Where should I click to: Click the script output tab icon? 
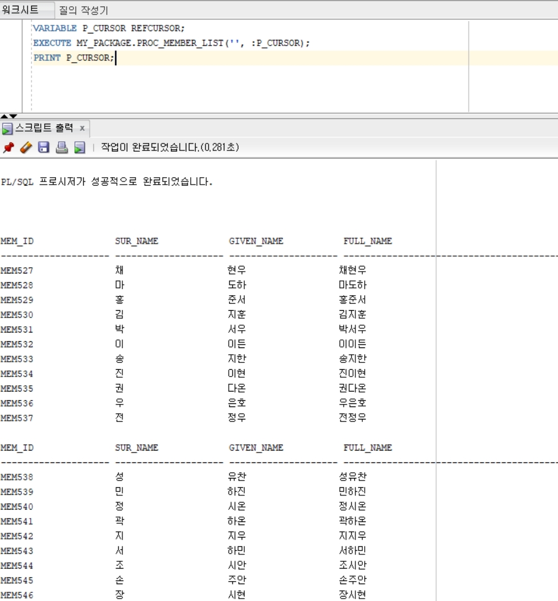click(x=7, y=129)
